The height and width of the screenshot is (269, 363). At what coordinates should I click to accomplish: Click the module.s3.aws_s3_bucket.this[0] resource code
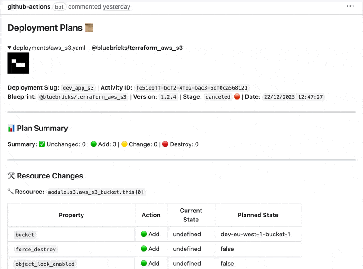[96, 192]
